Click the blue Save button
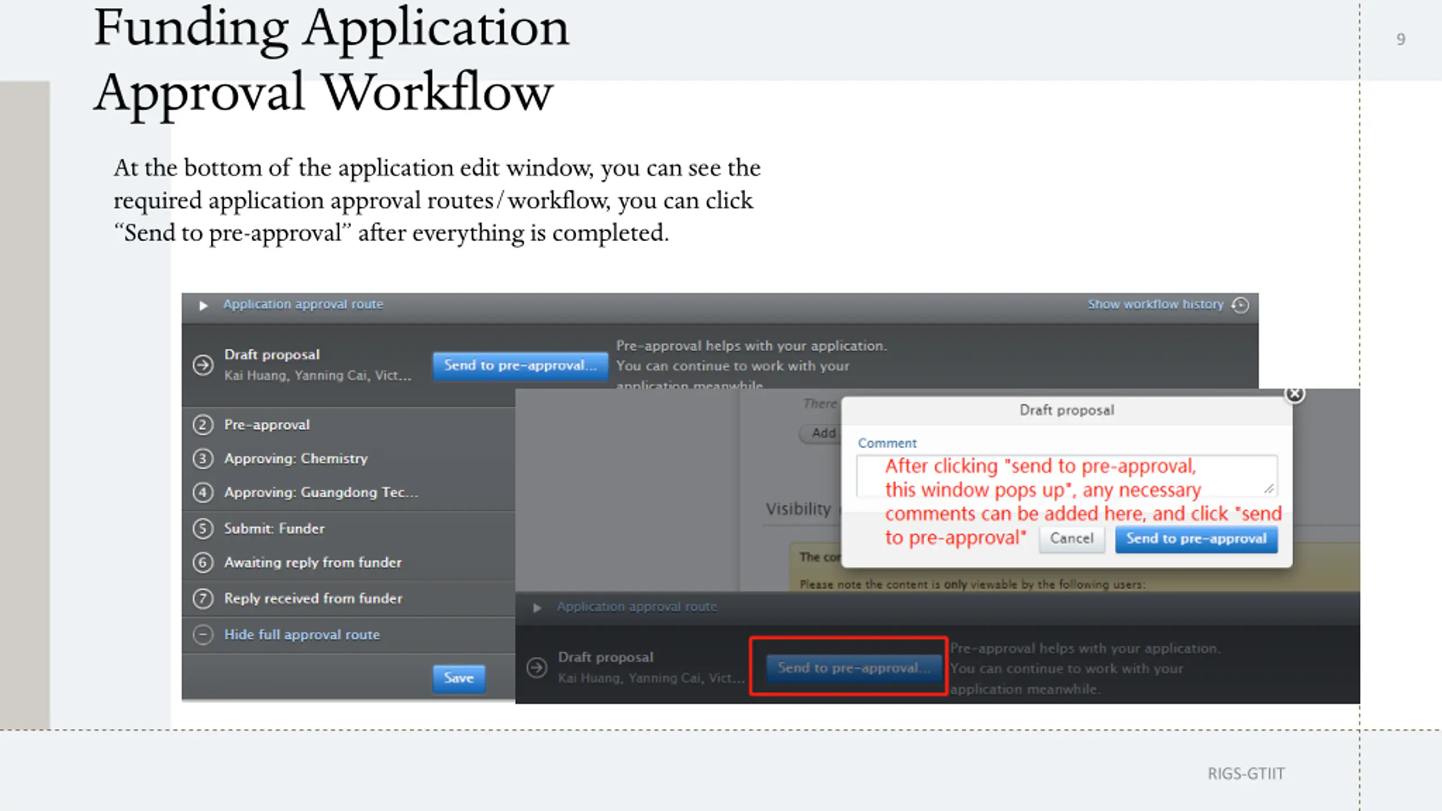The image size is (1442, 811). click(459, 678)
